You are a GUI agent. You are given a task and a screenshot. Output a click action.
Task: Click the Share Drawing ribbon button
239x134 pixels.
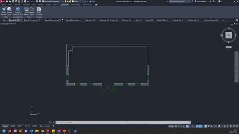coord(4,11)
